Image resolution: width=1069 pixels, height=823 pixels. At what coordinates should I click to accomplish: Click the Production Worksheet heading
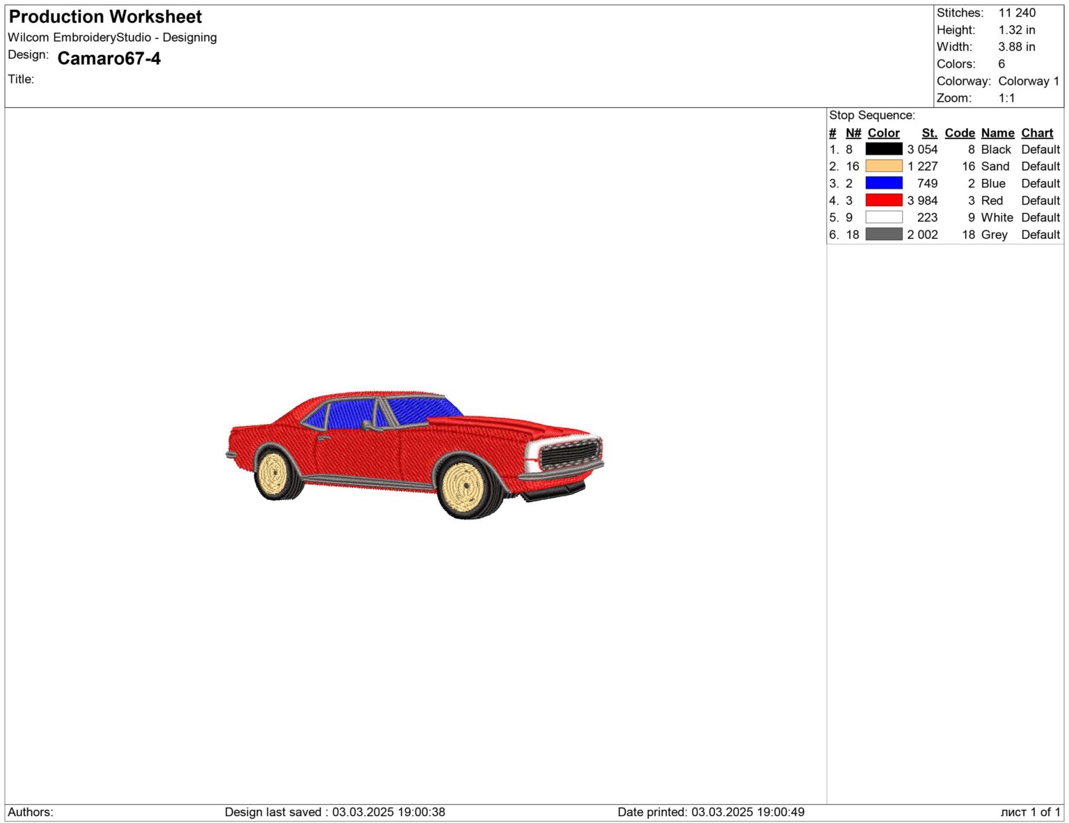click(x=105, y=17)
